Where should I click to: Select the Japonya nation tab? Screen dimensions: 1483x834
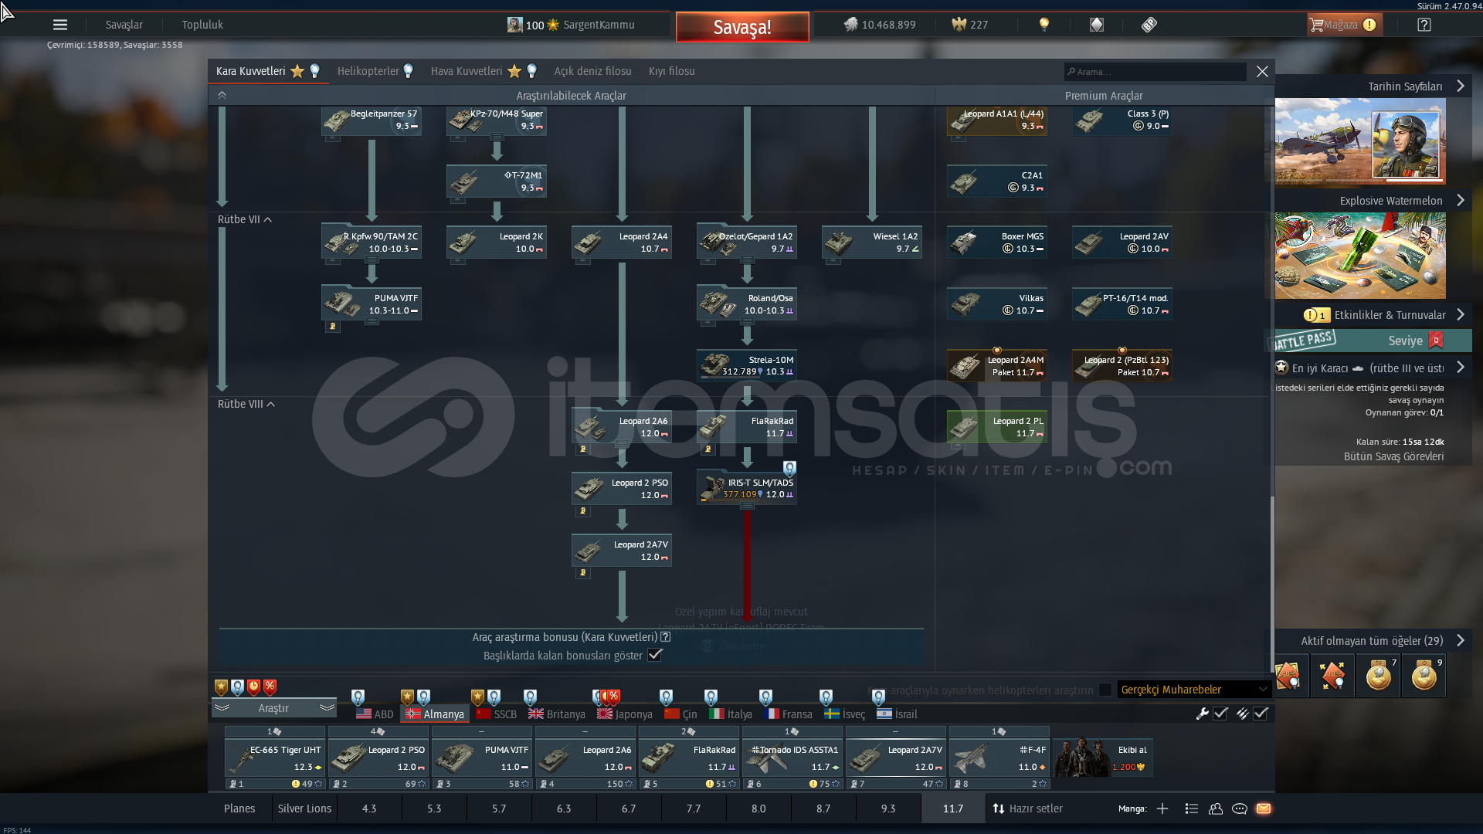(625, 714)
